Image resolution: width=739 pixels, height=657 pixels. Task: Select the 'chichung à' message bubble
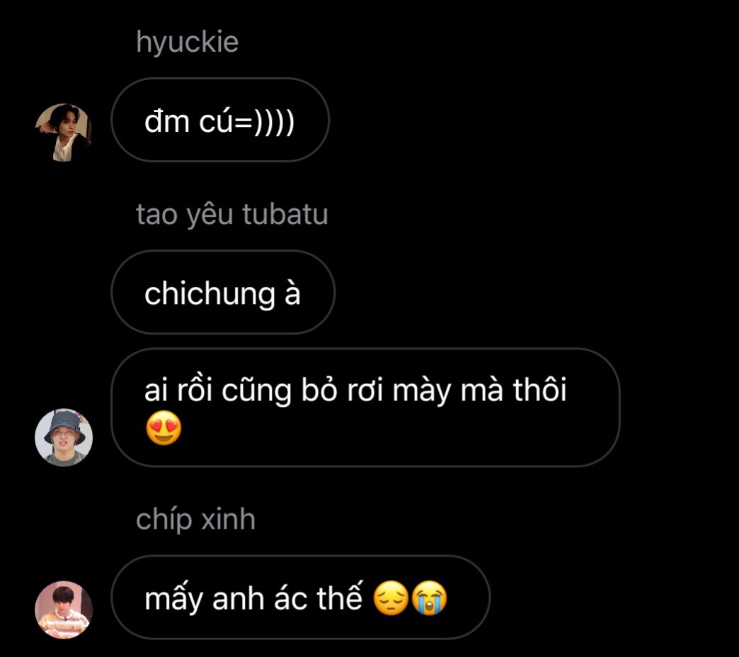click(x=223, y=292)
